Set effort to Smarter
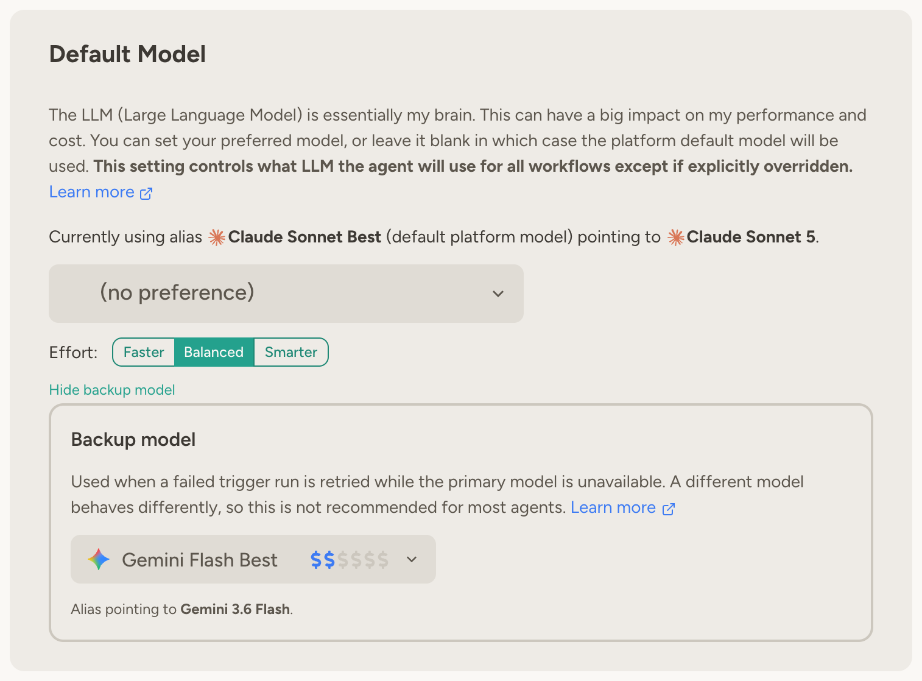The image size is (922, 681). click(291, 352)
